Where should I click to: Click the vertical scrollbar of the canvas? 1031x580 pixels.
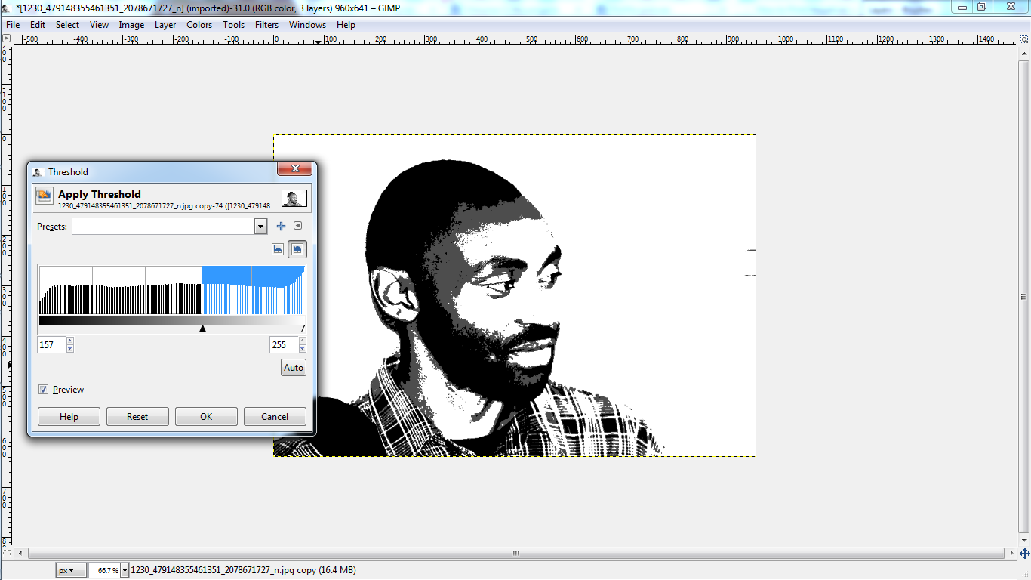(1024, 295)
